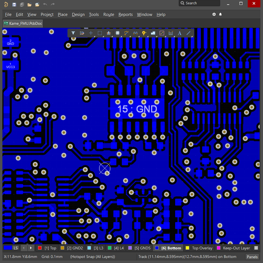Open a project using the project folder icon
This screenshot has height=263, width=263.
(x=37, y=4)
